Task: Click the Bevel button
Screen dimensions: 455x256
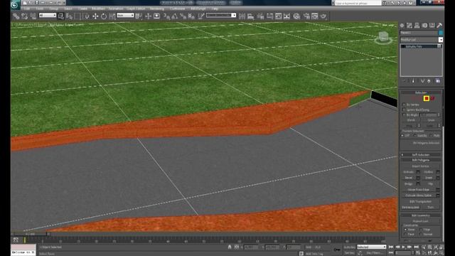Action: [x=409, y=178]
